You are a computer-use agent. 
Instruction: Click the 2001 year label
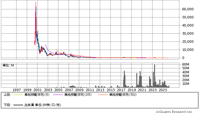37,90
